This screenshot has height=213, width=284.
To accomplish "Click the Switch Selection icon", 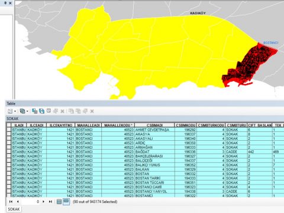I will [41, 111].
